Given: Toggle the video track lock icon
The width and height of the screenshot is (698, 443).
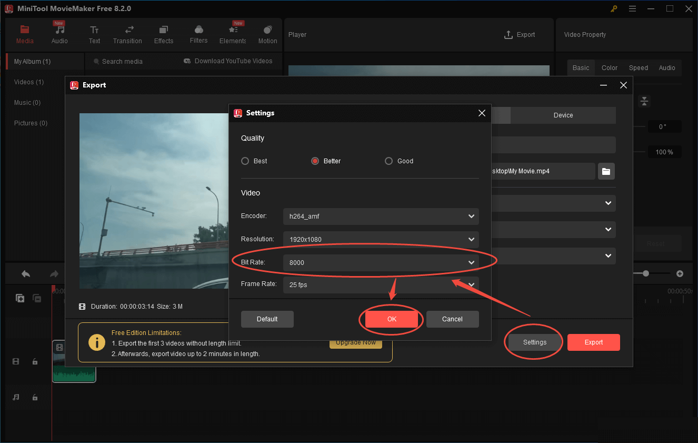Looking at the screenshot, I should [x=35, y=361].
